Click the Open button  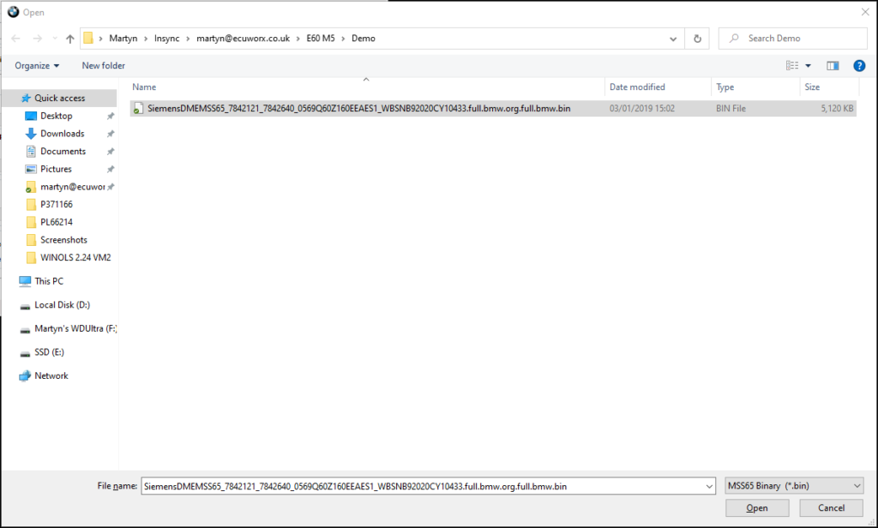pos(757,507)
